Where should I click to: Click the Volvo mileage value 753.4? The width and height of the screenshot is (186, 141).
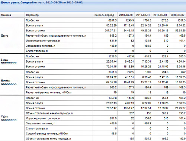pos(165,98)
